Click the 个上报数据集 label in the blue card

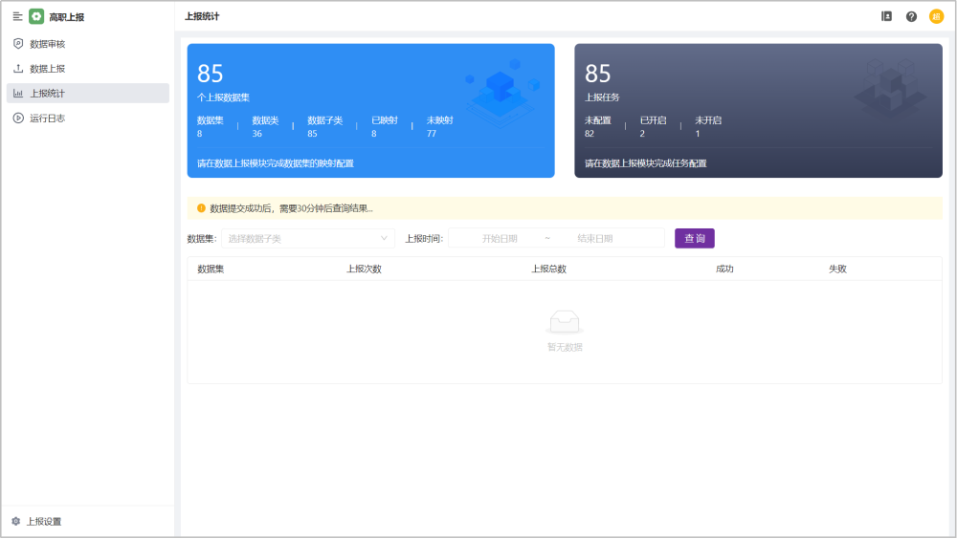[223, 97]
